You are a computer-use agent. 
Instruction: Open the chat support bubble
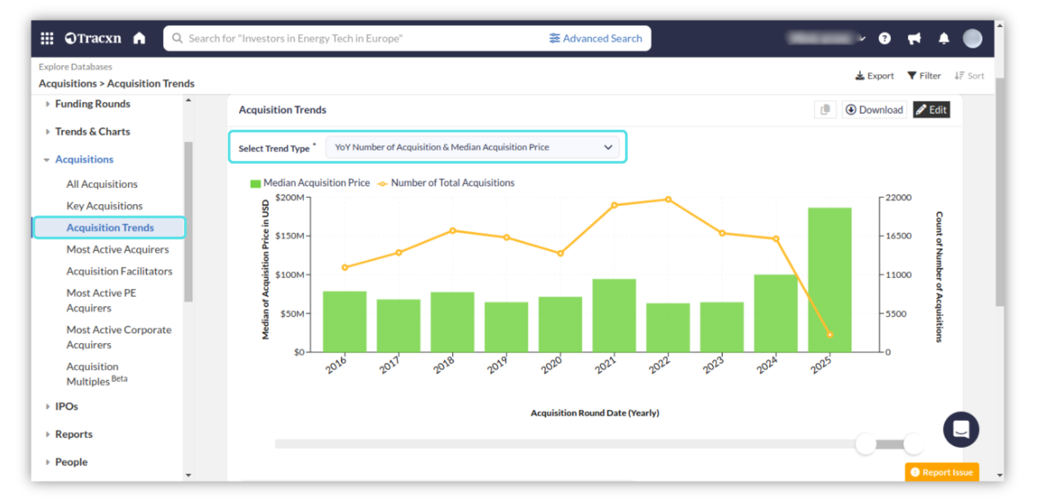pyautogui.click(x=961, y=430)
